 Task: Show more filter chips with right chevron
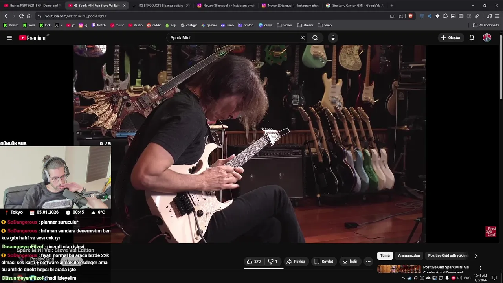pyautogui.click(x=476, y=256)
